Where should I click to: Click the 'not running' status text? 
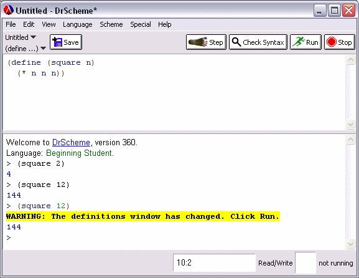pos(336,263)
